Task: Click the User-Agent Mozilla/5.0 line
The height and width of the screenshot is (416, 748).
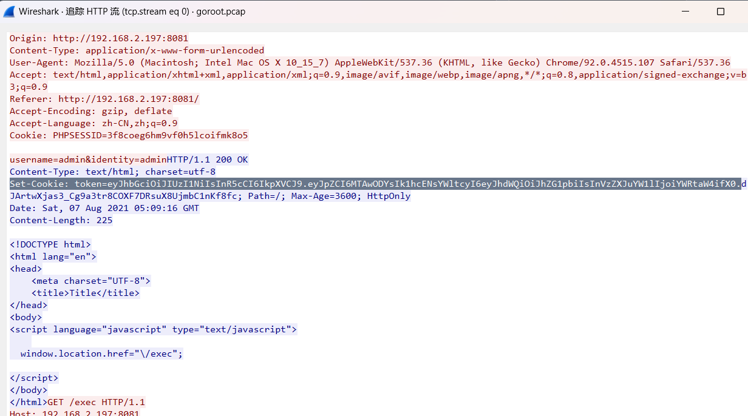Action: point(370,62)
